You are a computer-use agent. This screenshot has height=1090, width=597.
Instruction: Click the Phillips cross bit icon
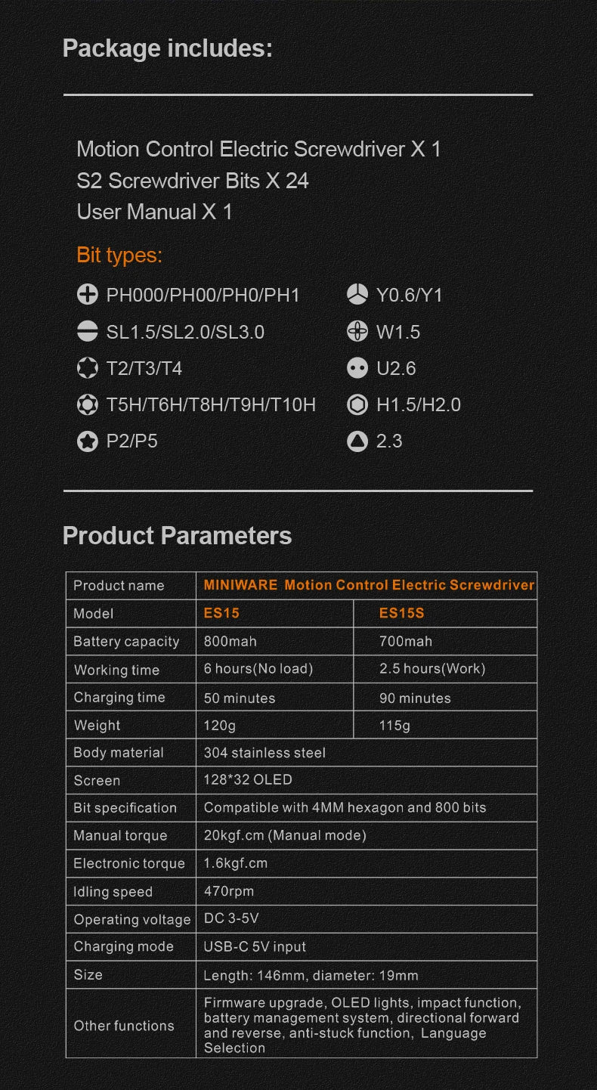(x=88, y=295)
